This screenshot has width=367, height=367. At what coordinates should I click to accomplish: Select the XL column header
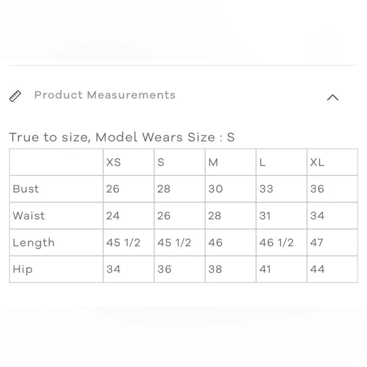tap(317, 162)
